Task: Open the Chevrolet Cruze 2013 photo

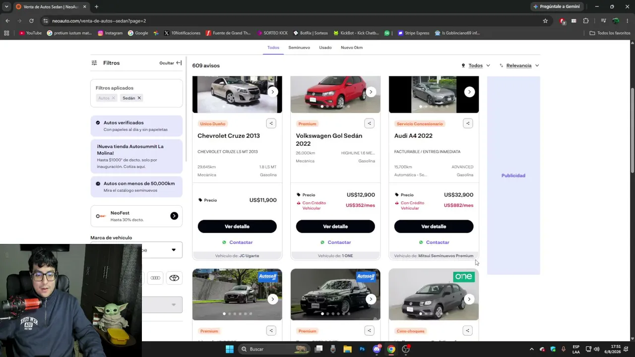Action: (237, 95)
